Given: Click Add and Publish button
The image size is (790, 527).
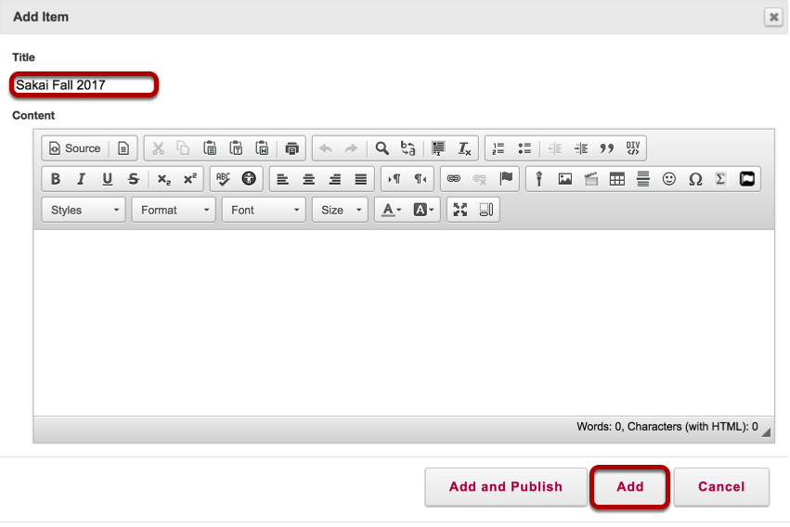Looking at the screenshot, I should tap(506, 487).
